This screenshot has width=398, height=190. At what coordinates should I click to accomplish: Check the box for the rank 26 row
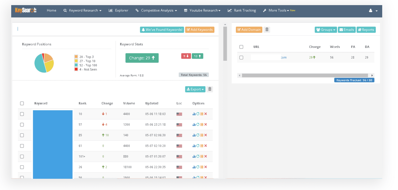(22, 167)
